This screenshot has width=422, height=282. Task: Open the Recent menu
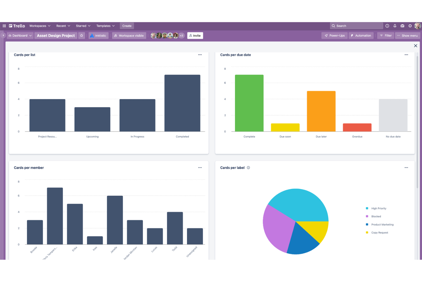(x=63, y=26)
